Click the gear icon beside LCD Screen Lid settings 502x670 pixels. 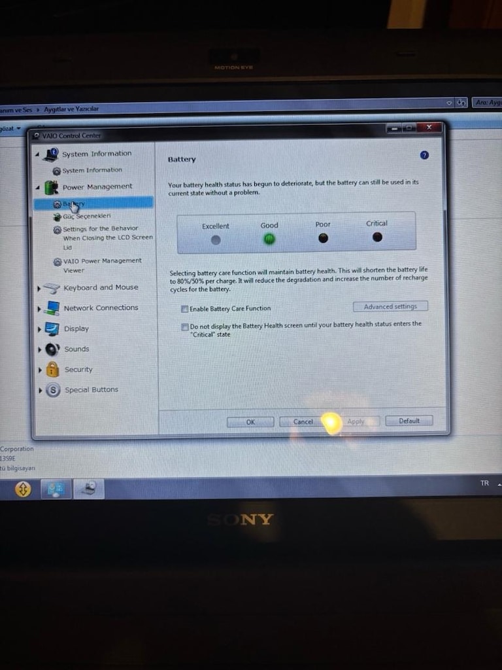(x=58, y=230)
